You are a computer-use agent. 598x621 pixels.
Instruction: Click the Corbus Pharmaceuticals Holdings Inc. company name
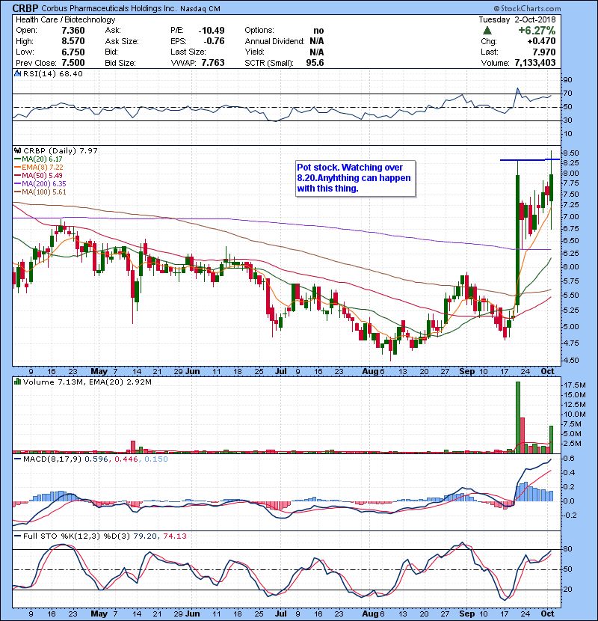109,8
